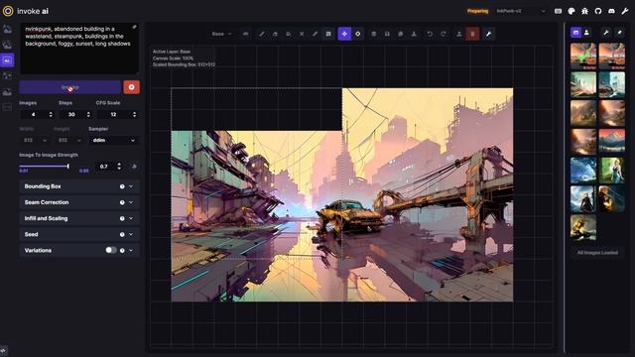This screenshot has width=635, height=357.
Task: Show user uploads in gallery panel
Action: pyautogui.click(x=586, y=33)
